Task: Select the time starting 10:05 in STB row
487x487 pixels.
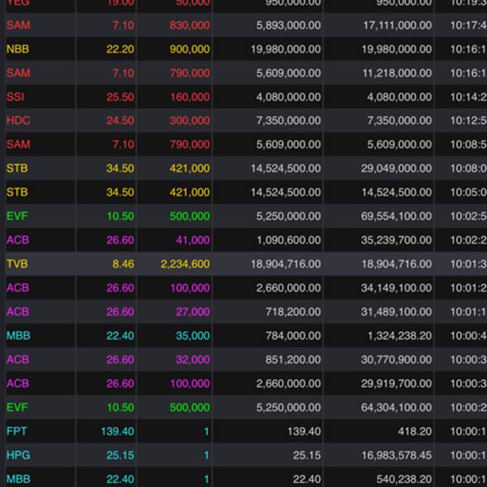Action: (468, 192)
